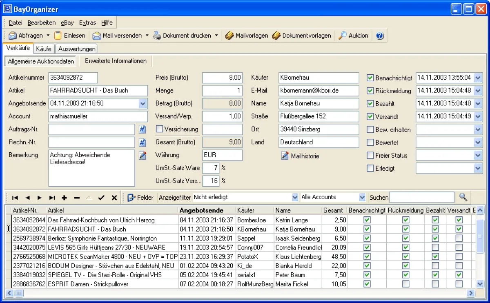The width and height of the screenshot is (490, 303).
Task: Open the Extras menu
Action: pyautogui.click(x=87, y=22)
